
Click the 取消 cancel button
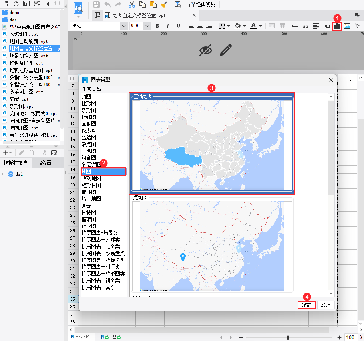[x=326, y=305]
